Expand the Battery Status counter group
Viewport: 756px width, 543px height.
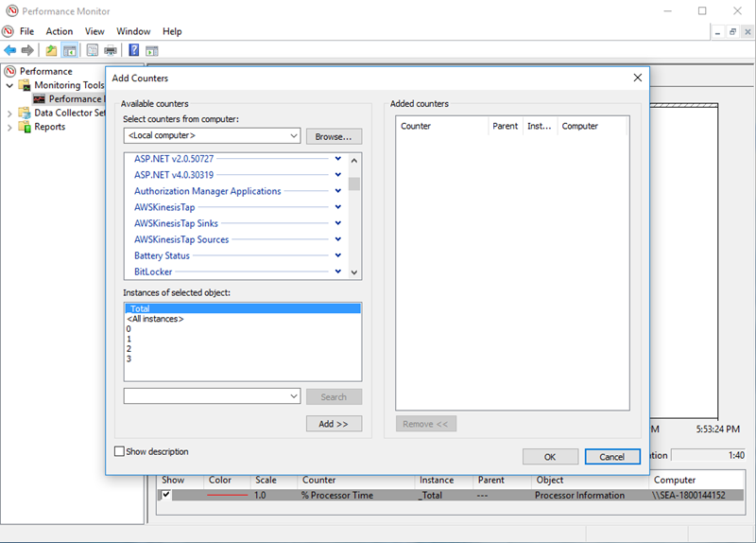pyautogui.click(x=338, y=255)
